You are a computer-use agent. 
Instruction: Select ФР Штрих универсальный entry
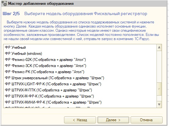coord(80,78)
